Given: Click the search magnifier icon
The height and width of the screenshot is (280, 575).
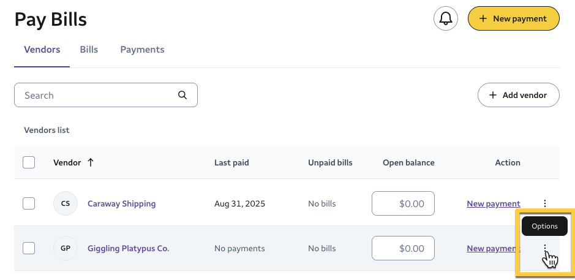Looking at the screenshot, I should (182, 95).
